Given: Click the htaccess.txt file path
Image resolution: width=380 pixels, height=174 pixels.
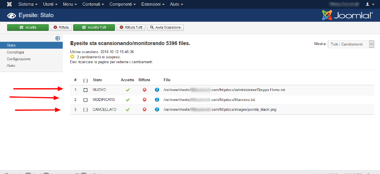Looking at the screenshot, I should (x=209, y=100).
